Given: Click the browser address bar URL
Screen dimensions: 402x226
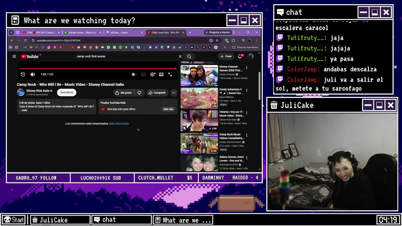Looking at the screenshot, I should (x=58, y=40).
